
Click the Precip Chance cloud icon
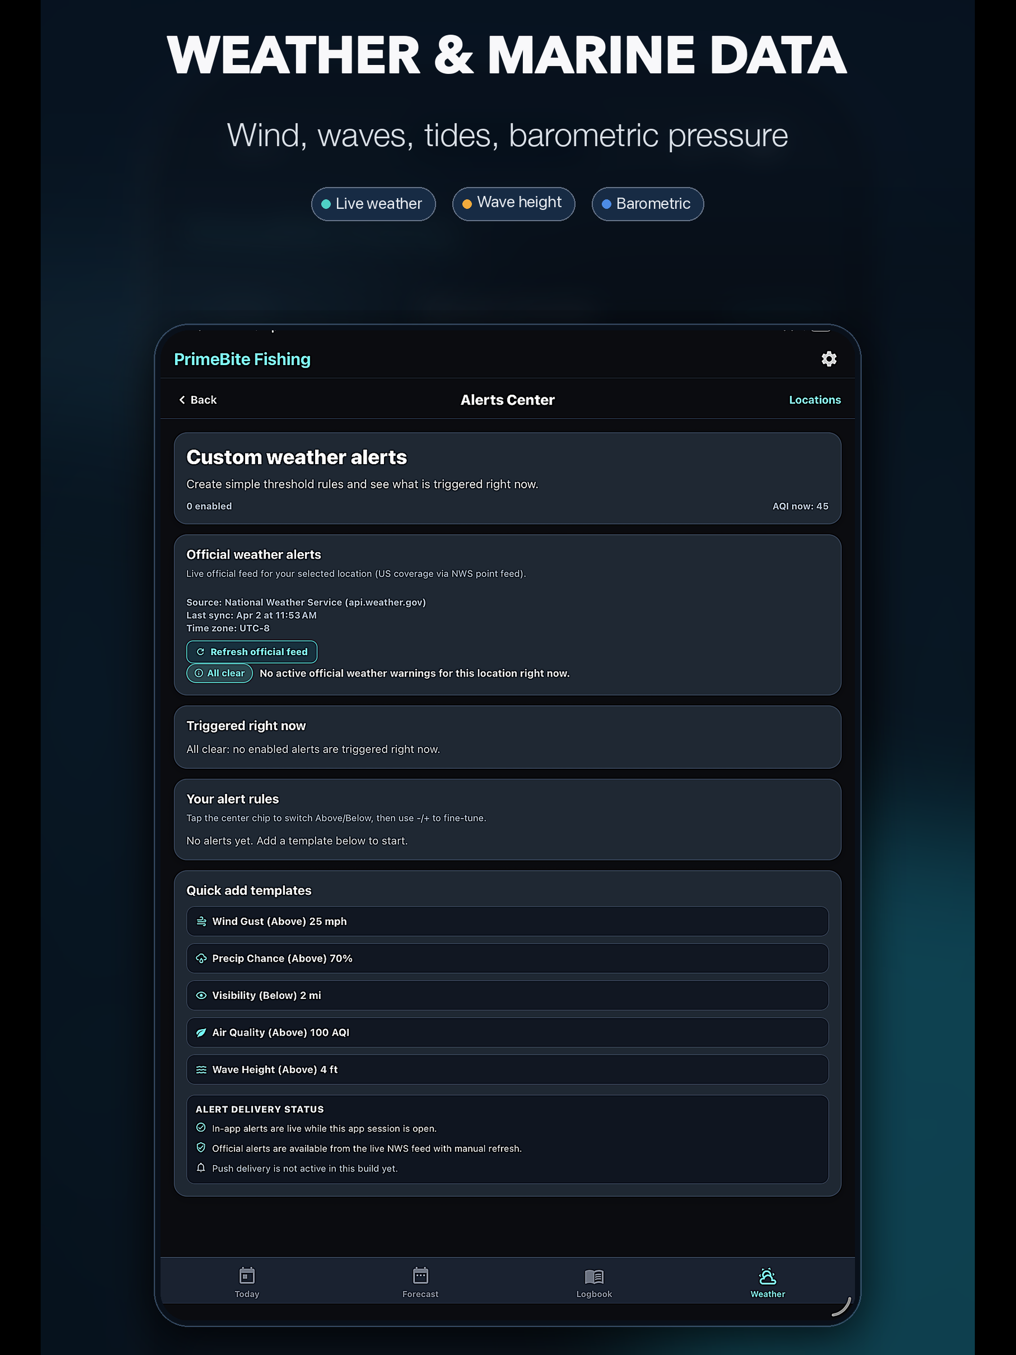click(x=201, y=958)
